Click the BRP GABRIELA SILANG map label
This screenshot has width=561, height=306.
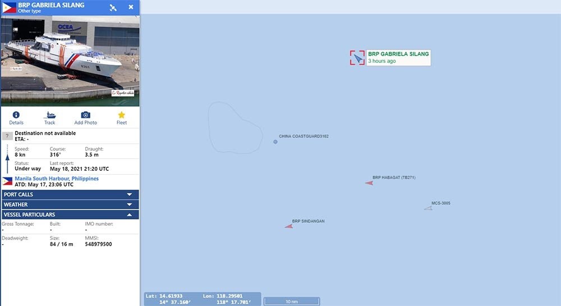[398, 54]
